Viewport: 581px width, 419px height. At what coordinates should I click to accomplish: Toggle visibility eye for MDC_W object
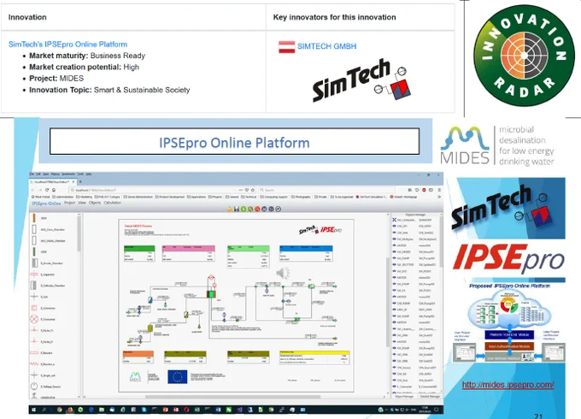pos(395,310)
